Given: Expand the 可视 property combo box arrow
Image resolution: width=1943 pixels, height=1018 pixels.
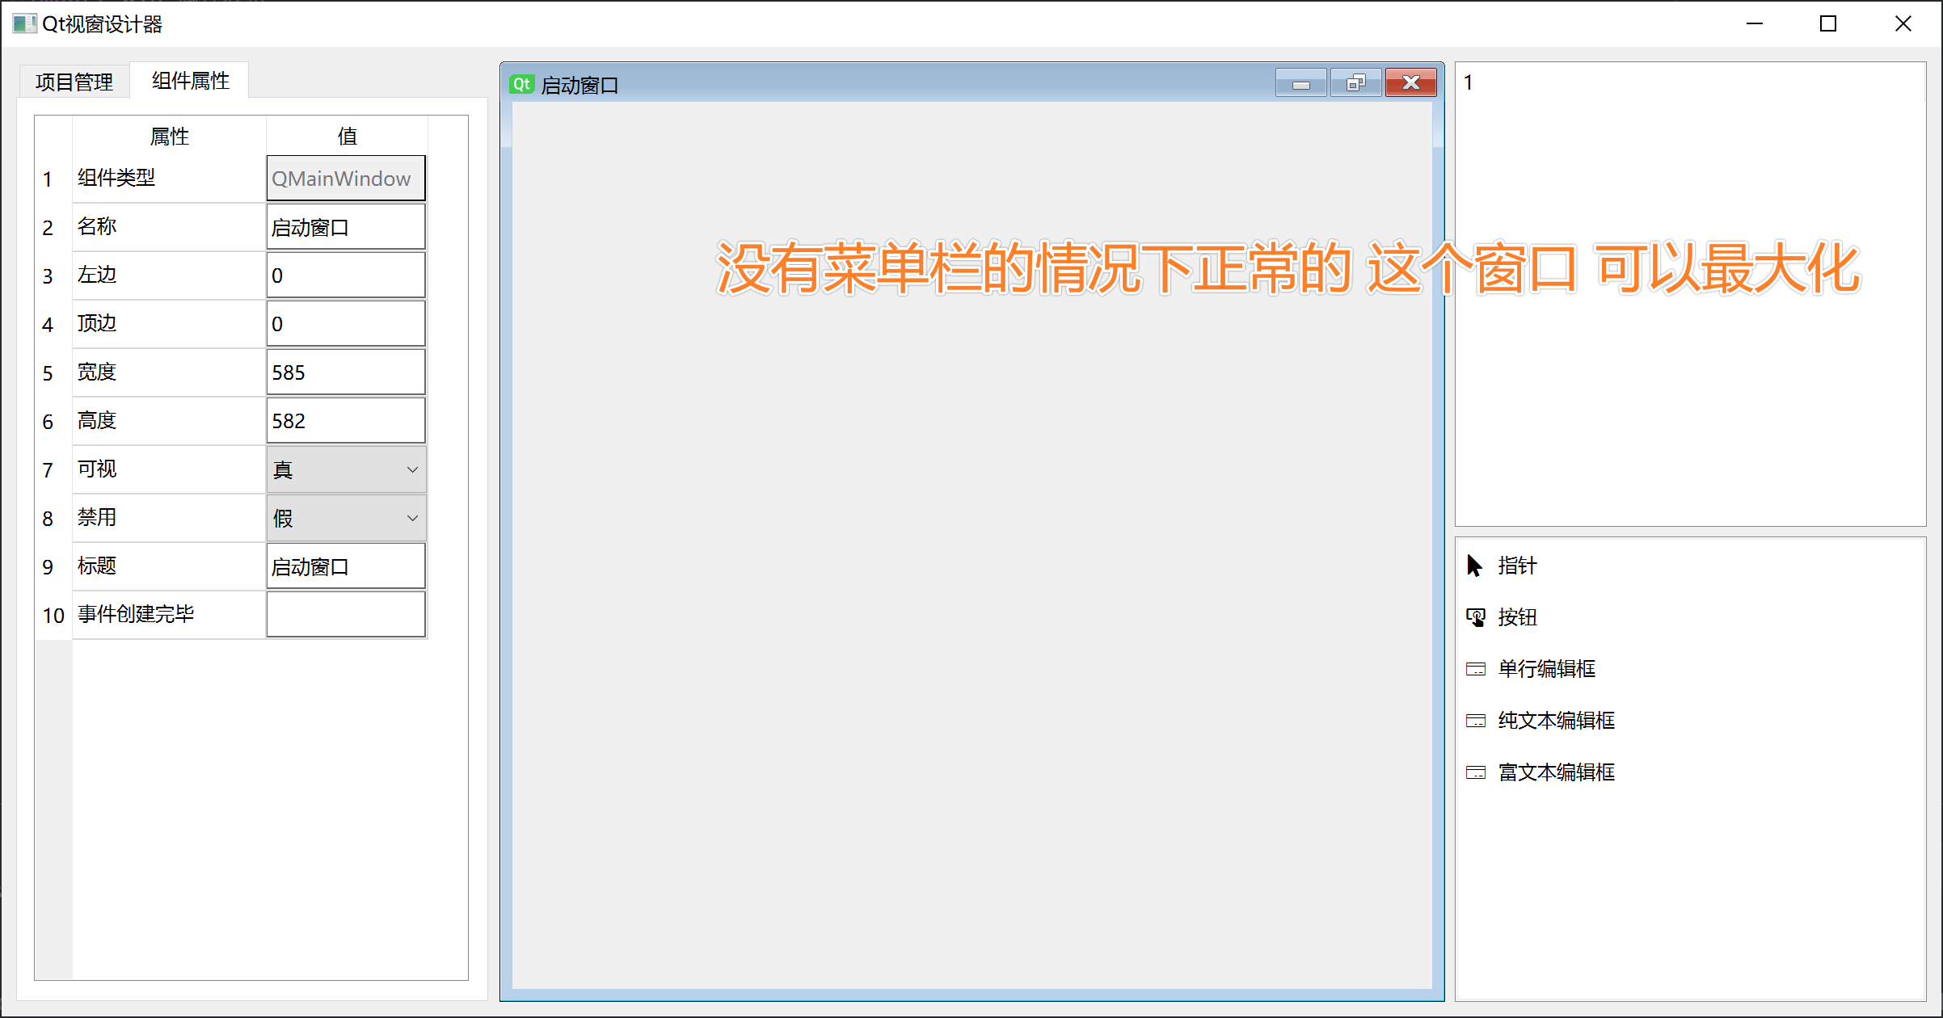Looking at the screenshot, I should [x=412, y=469].
